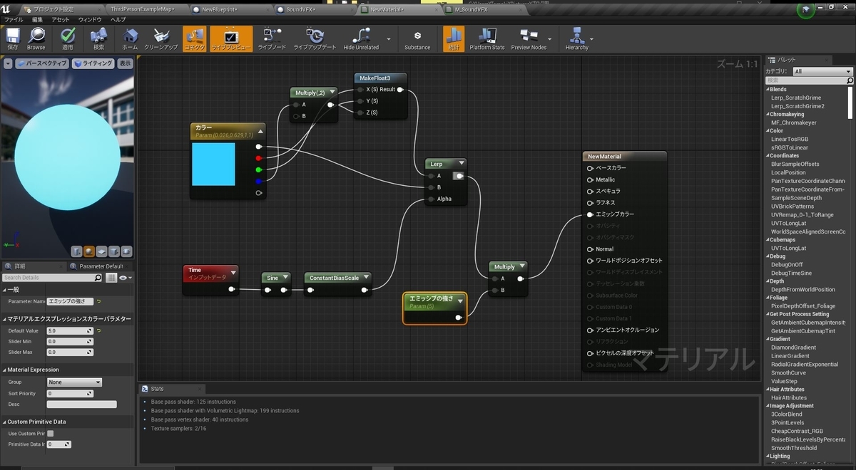Toggle ライブアップデート live update
Image resolution: width=856 pixels, height=470 pixels.
tap(314, 38)
